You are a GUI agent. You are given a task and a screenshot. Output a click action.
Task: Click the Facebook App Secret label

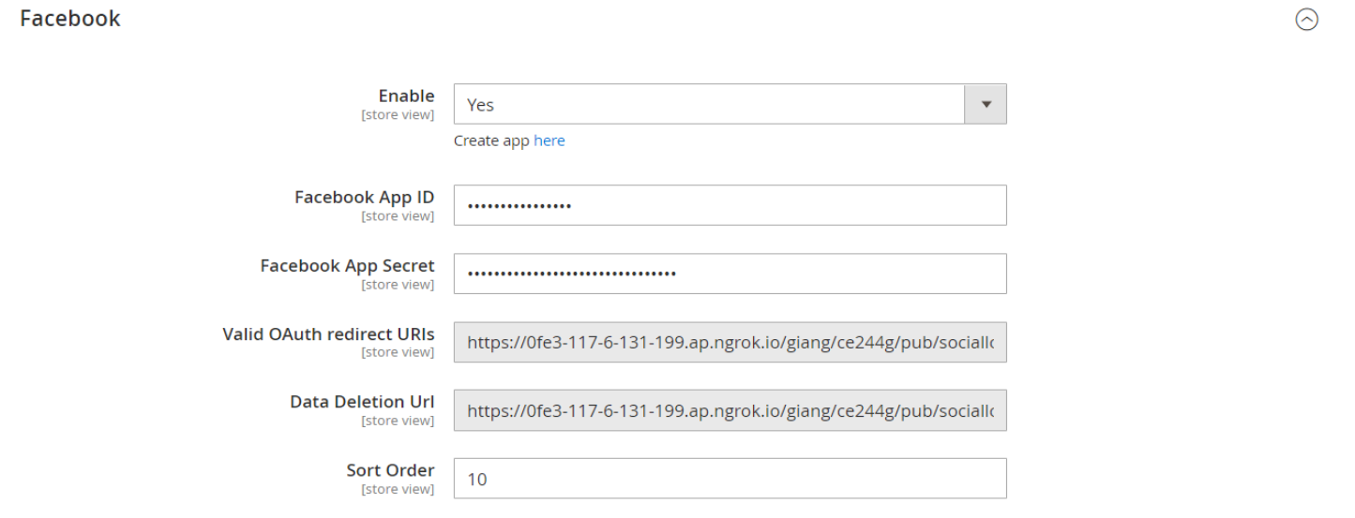(347, 266)
